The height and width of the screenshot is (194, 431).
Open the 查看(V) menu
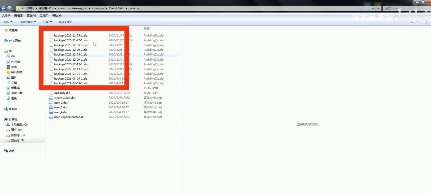[x=31, y=16]
